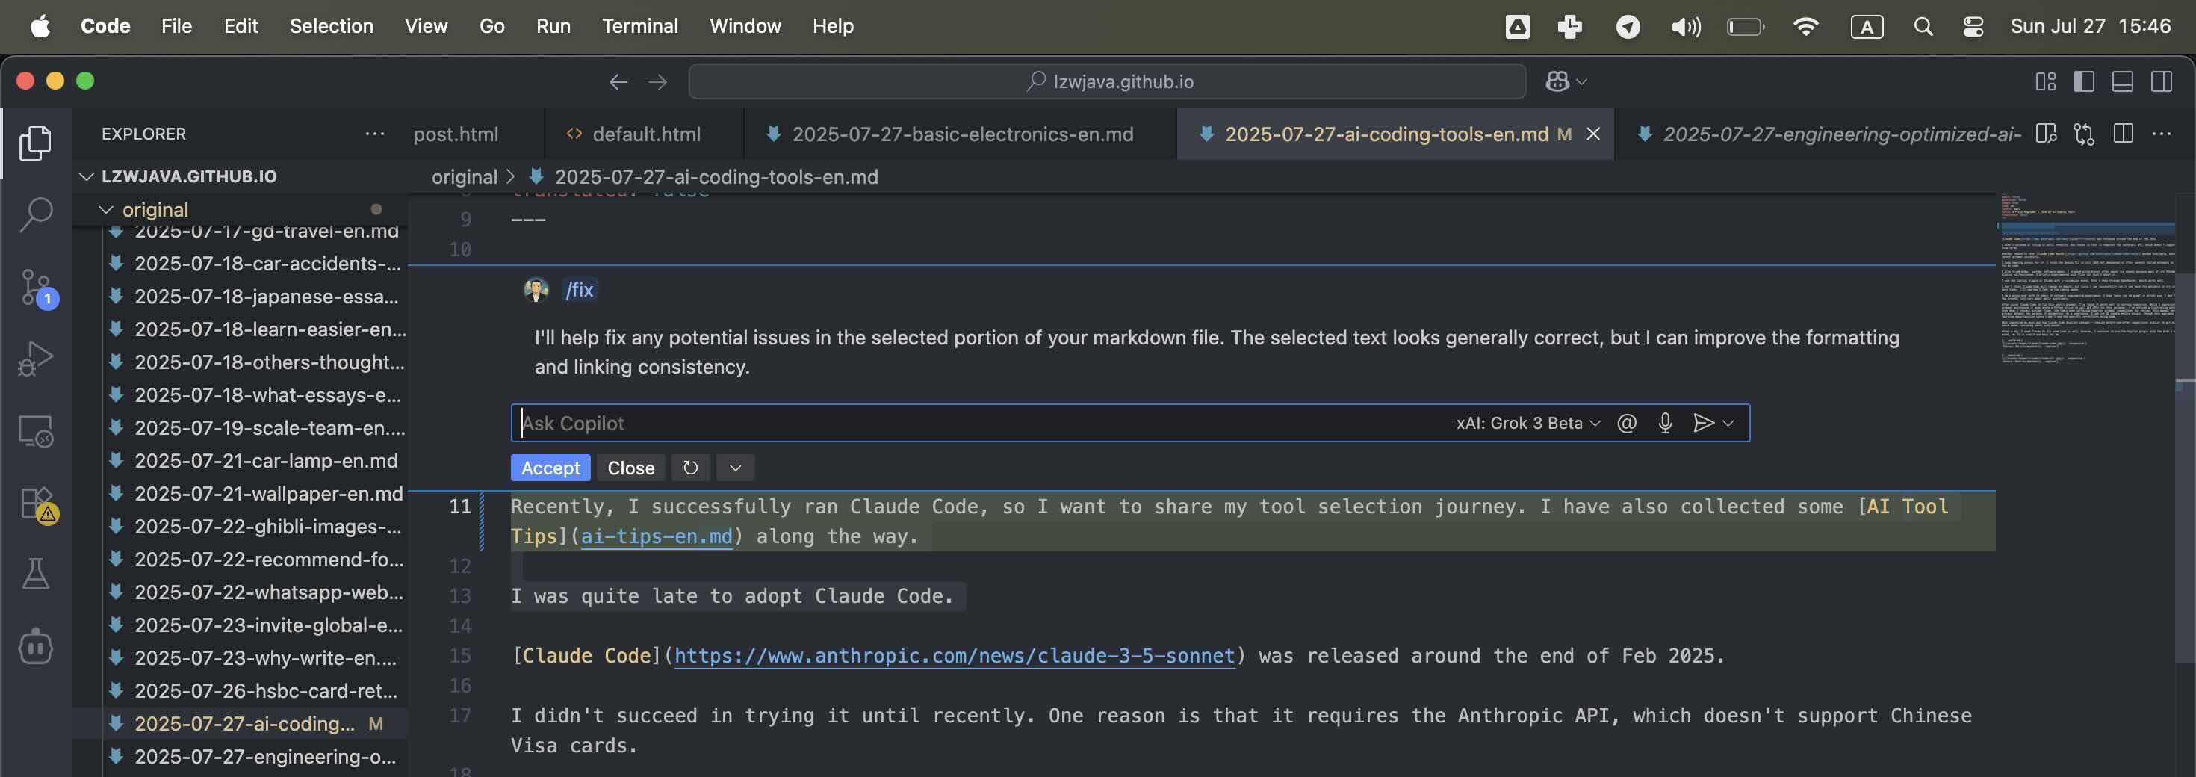Image resolution: width=2196 pixels, height=777 pixels.
Task: Open 2025-07-18-japanese-essa file
Action: click(x=266, y=297)
